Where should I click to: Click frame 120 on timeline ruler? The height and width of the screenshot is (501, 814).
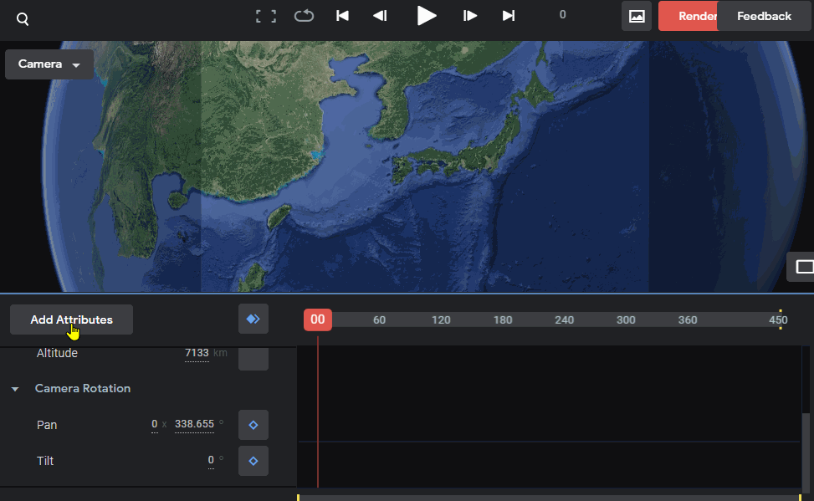click(441, 320)
